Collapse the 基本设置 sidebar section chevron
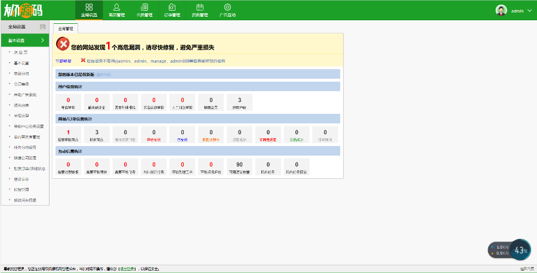Viewport: 537px width, 273px height. [42, 41]
